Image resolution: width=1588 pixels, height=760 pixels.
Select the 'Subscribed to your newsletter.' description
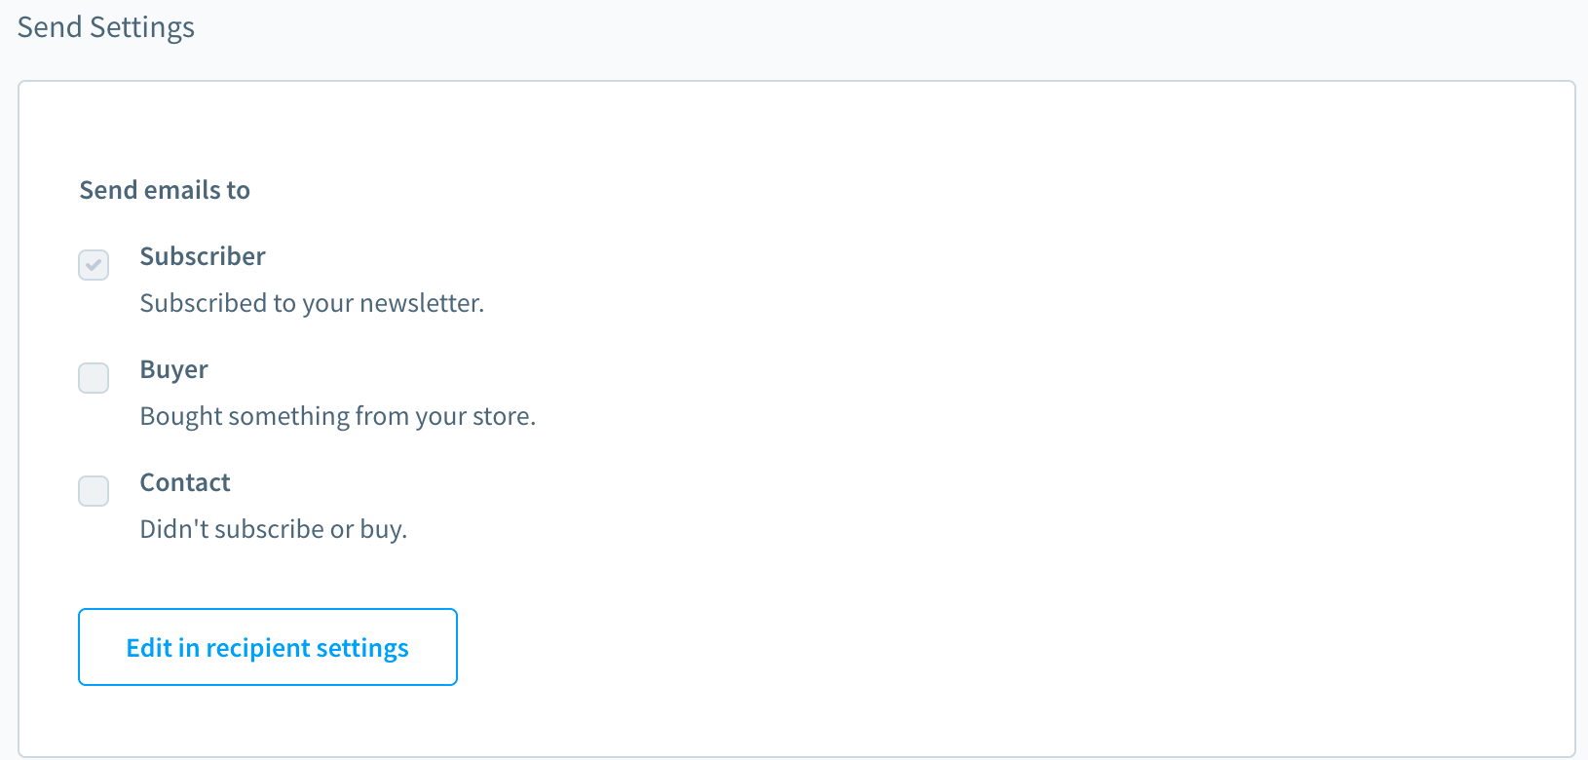[x=312, y=303]
